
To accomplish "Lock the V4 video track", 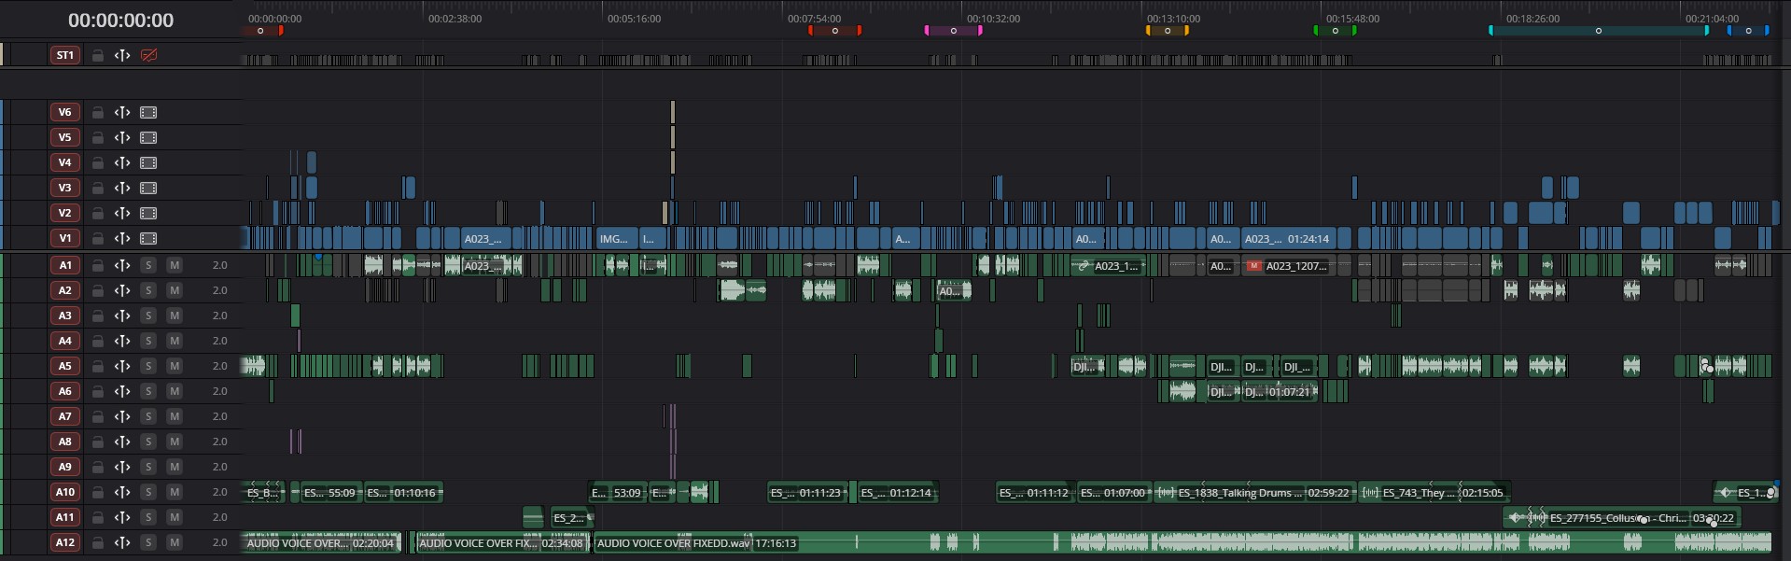I will (x=97, y=162).
